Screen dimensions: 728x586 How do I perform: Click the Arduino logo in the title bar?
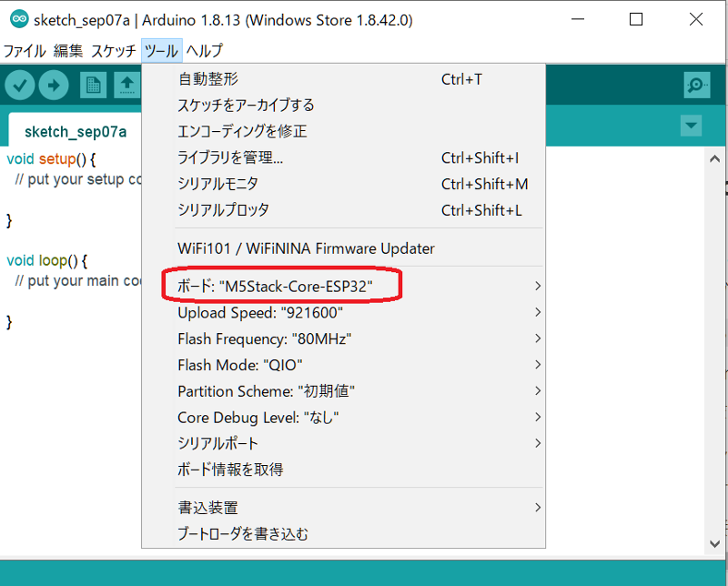tap(19, 19)
